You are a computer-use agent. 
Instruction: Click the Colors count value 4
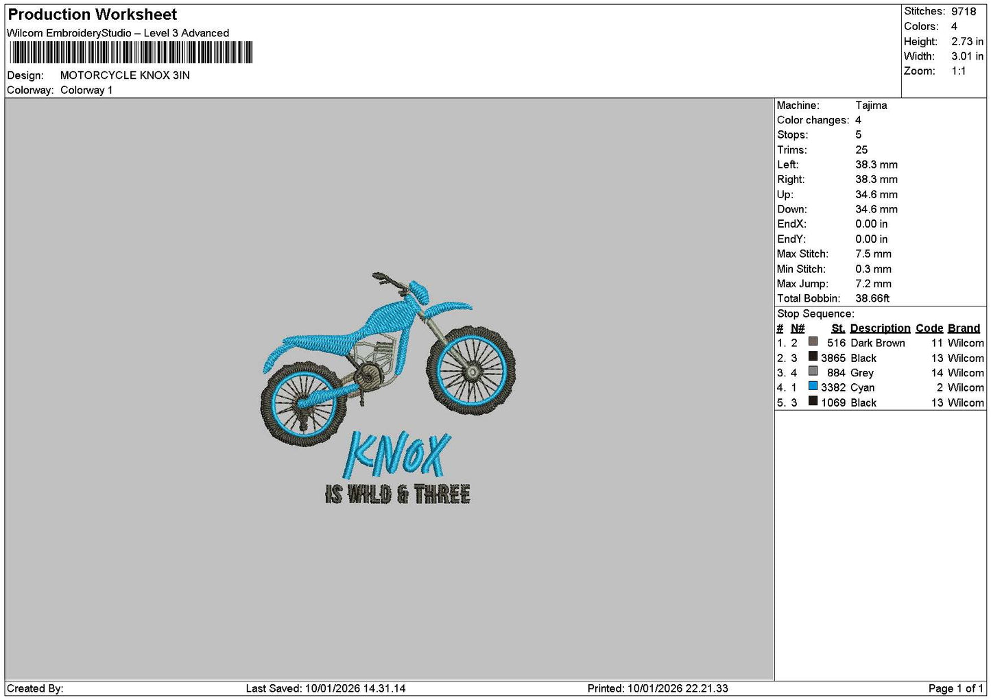(x=954, y=27)
